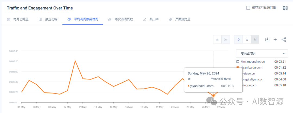Select monthly (M) granularity
This screenshot has height=113, width=293.
[x=255, y=39]
